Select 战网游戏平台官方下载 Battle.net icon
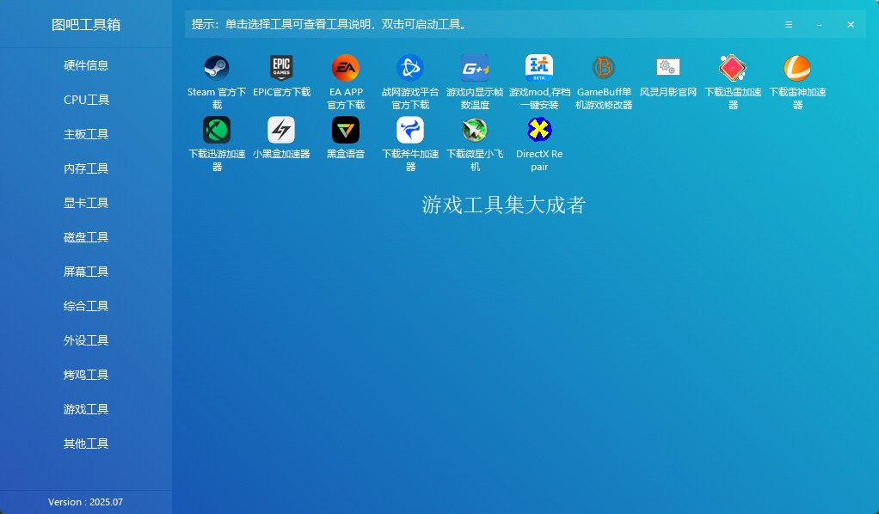The height and width of the screenshot is (514, 879). pyautogui.click(x=410, y=68)
